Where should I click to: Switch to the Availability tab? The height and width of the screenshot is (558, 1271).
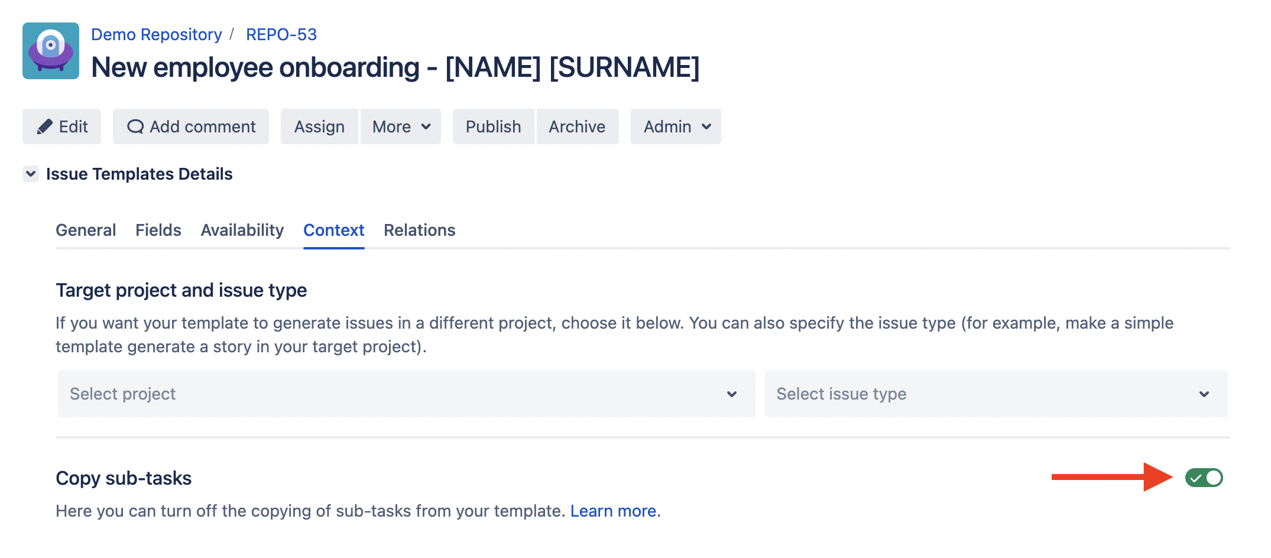click(242, 230)
